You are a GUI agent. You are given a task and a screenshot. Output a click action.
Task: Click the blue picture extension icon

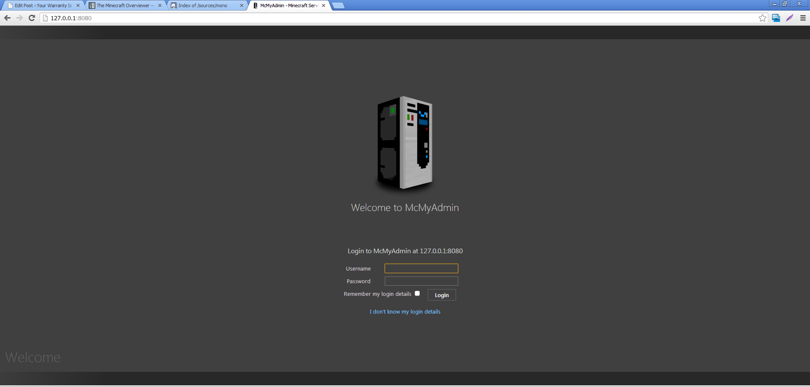click(776, 18)
